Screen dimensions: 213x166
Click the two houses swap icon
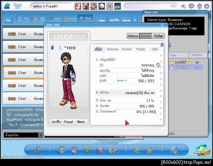click(149, 150)
